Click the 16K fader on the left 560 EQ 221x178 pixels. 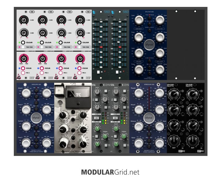(101, 22)
